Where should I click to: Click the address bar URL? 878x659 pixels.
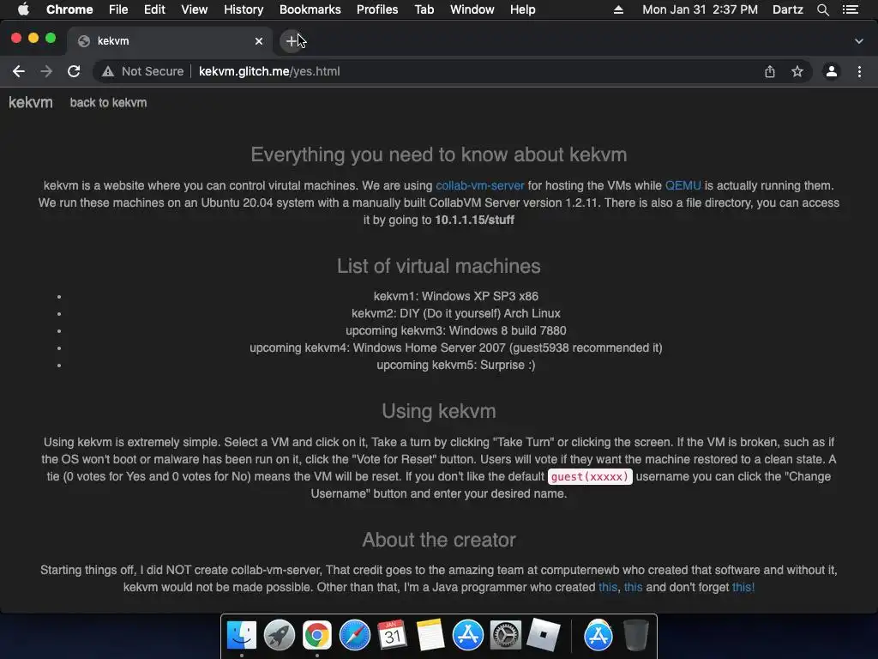click(269, 71)
